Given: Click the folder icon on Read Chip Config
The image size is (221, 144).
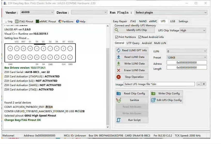Looking at the screenshot, I should (119, 93).
